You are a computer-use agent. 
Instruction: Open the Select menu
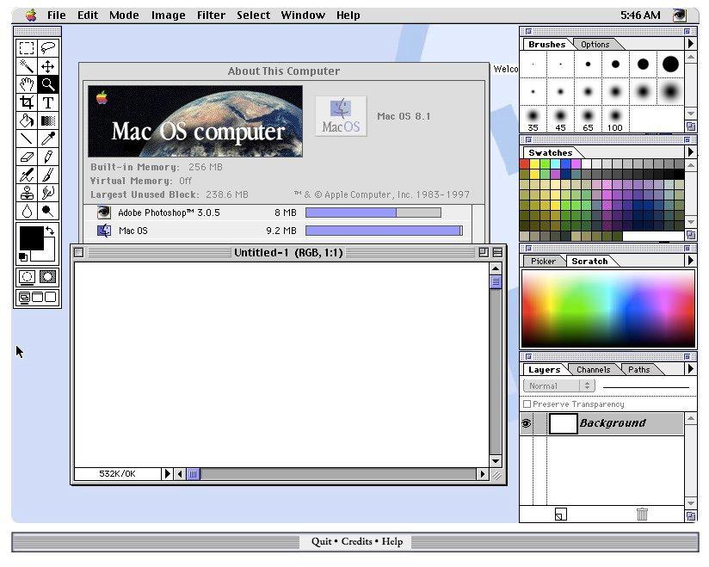[x=253, y=15]
